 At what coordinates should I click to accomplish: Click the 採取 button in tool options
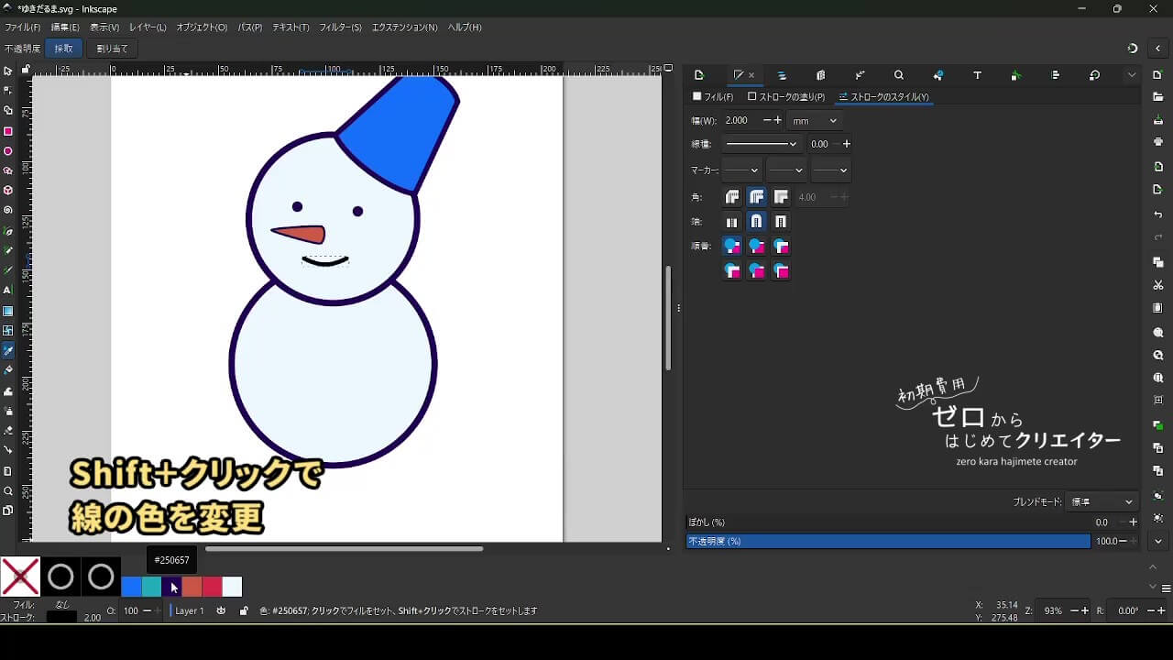[x=63, y=49]
